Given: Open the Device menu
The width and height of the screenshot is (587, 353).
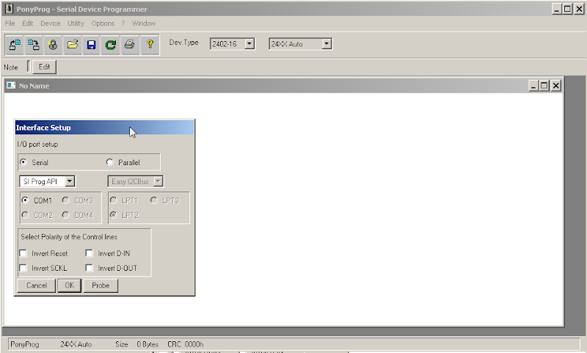Looking at the screenshot, I should (x=51, y=23).
